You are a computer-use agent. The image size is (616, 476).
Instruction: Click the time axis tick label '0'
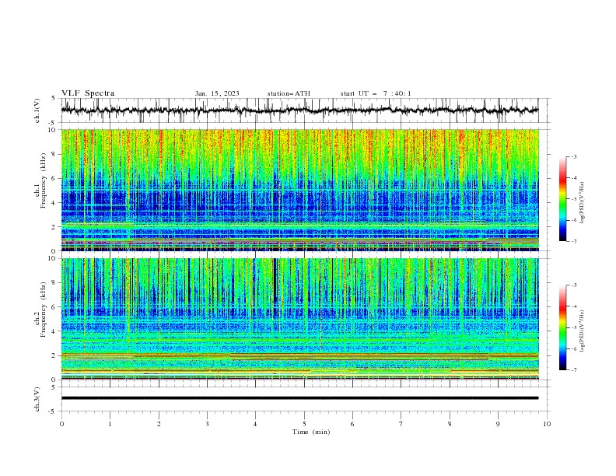61,424
